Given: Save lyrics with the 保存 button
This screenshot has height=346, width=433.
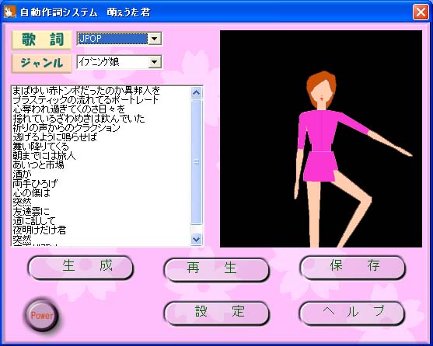Looking at the screenshot, I should coord(352,267).
